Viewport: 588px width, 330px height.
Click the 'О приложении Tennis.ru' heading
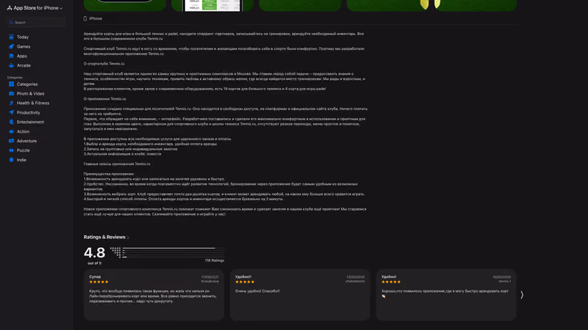coord(104,99)
